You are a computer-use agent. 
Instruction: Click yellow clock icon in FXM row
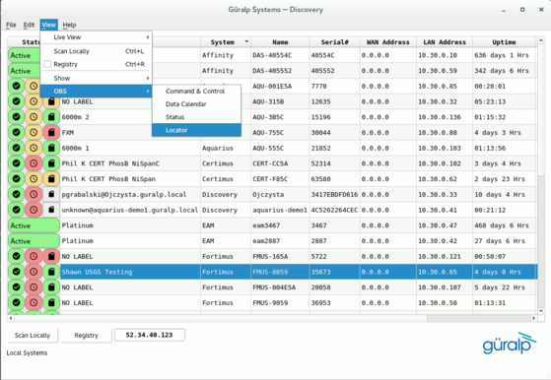coord(34,133)
